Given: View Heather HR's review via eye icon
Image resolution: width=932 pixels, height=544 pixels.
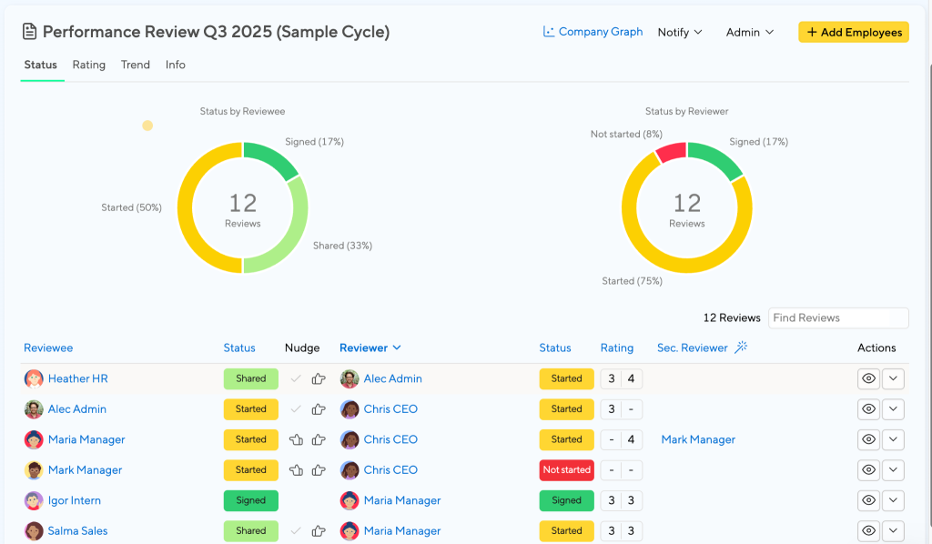Looking at the screenshot, I should coord(868,379).
